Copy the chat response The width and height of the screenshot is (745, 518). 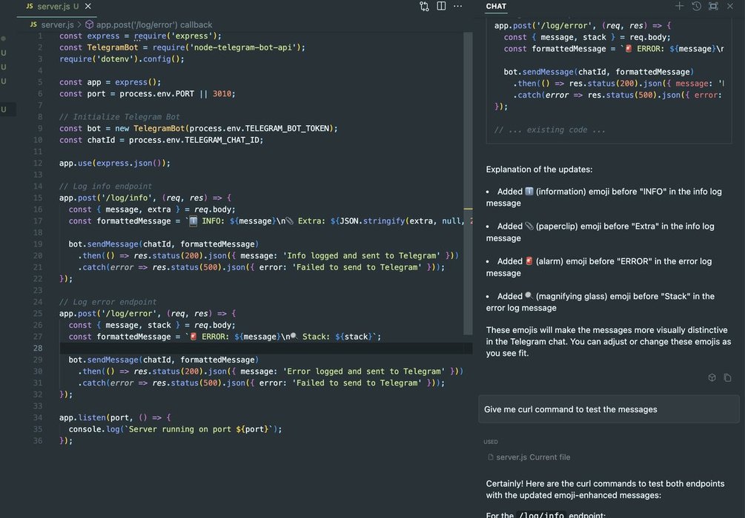tap(727, 377)
